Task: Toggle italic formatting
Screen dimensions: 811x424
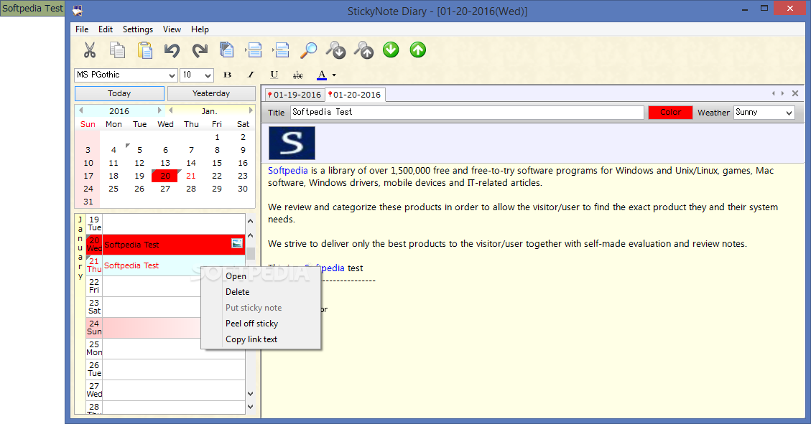Action: tap(251, 75)
